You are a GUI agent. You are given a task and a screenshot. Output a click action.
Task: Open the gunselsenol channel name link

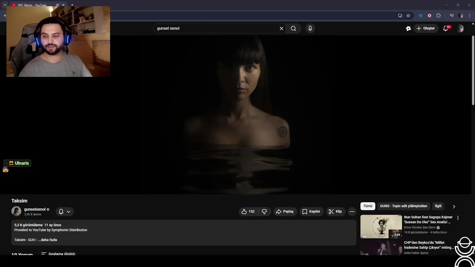[x=35, y=209]
